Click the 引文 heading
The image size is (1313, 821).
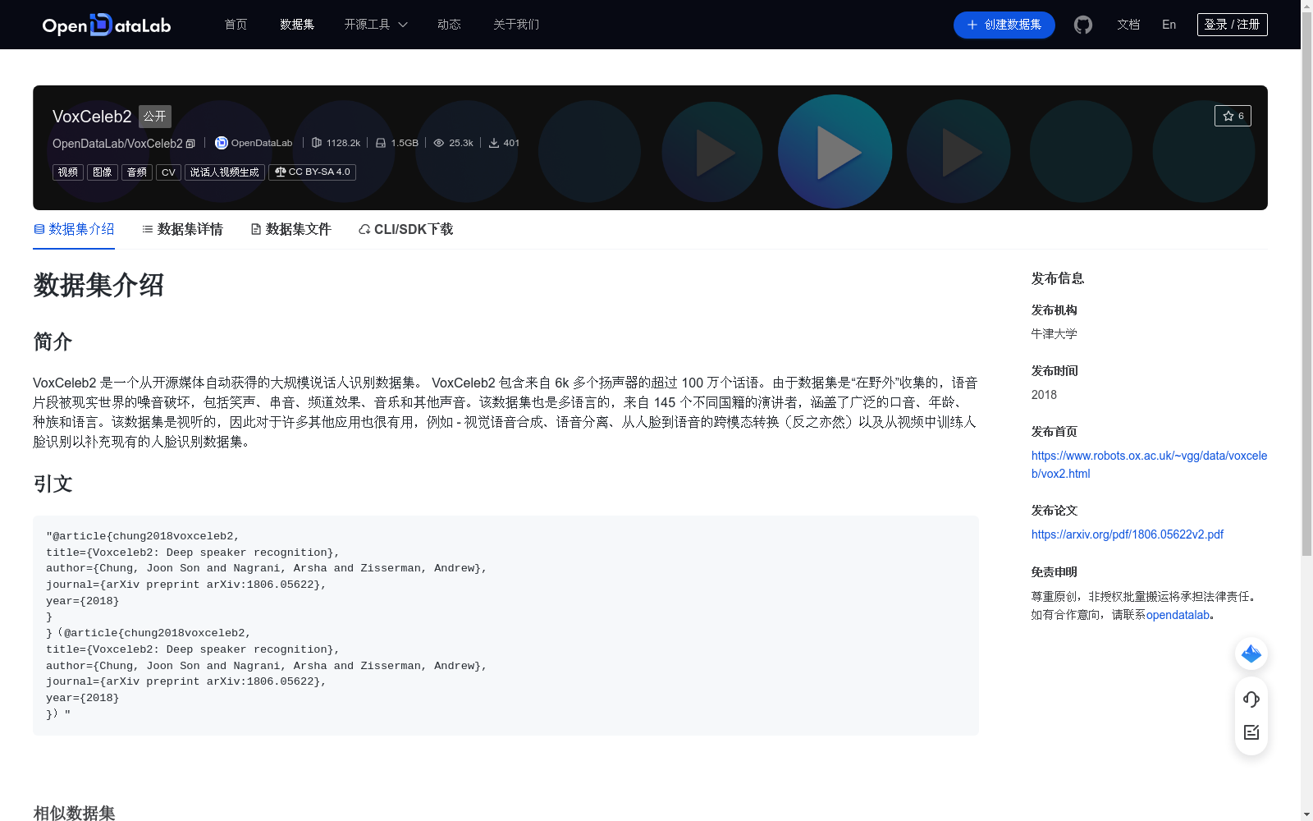click(53, 484)
